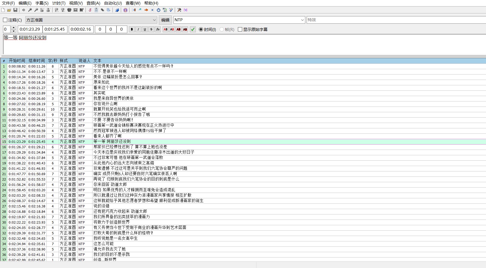Toggle italic with the I button

(x=138, y=29)
